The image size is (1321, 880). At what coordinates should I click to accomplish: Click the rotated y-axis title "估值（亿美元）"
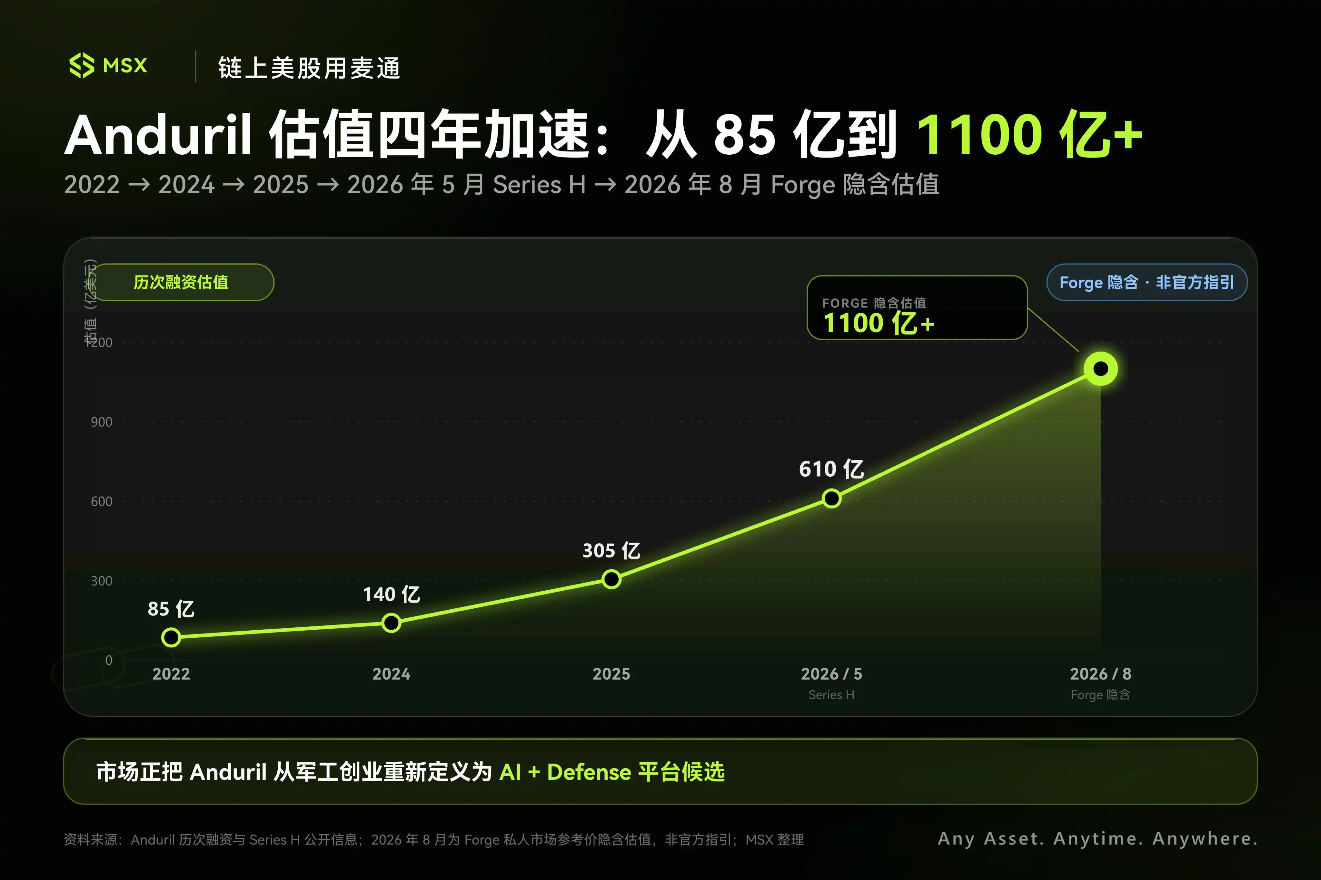pyautogui.click(x=90, y=303)
